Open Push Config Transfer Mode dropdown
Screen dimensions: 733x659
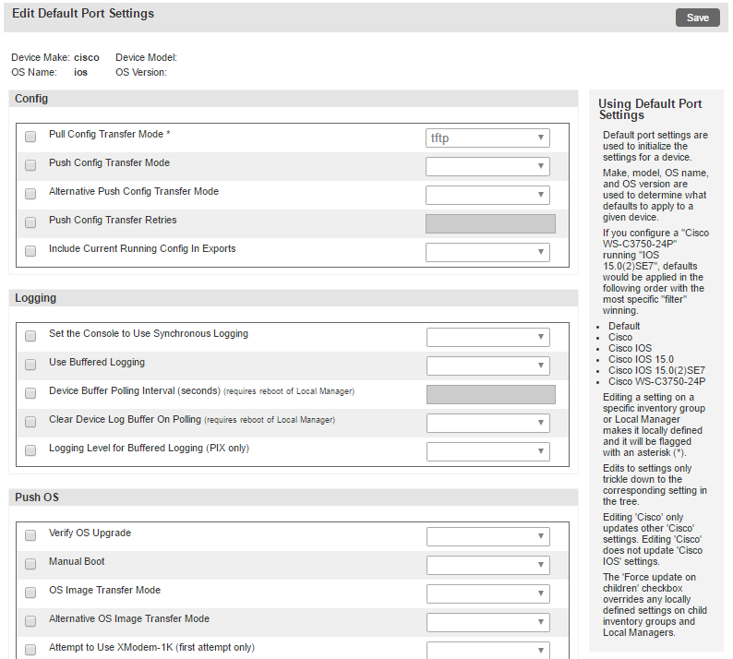[x=487, y=166]
